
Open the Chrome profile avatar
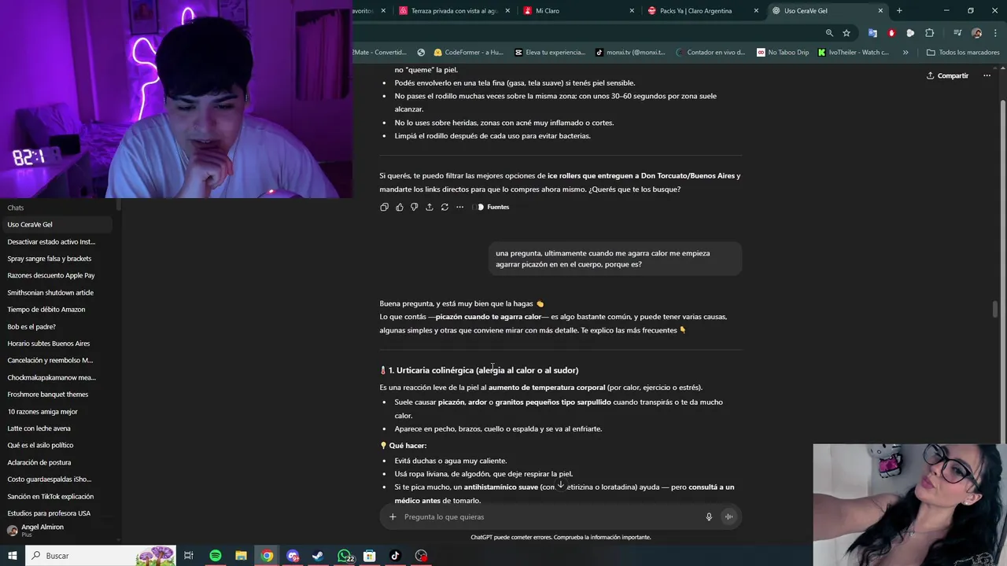976,33
